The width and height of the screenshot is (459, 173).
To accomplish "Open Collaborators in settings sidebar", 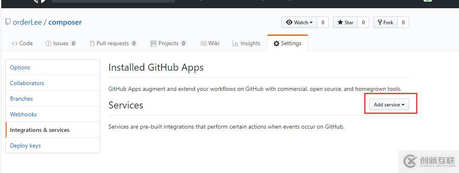I will [x=53, y=83].
